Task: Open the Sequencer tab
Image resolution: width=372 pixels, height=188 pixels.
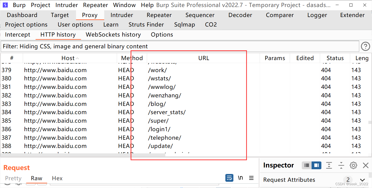Action: [200, 15]
